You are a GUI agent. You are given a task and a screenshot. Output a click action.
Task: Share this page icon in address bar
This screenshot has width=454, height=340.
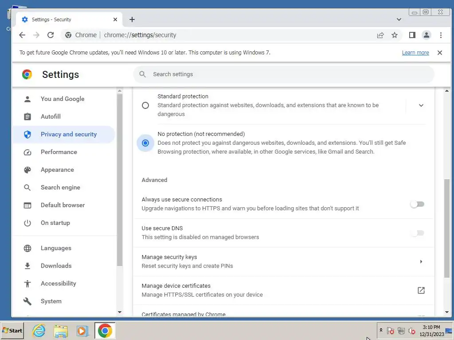380,35
